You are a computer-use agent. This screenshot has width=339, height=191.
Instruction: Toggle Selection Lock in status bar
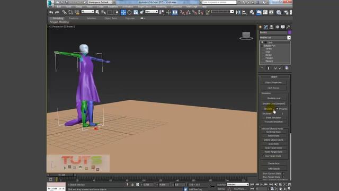(132, 185)
